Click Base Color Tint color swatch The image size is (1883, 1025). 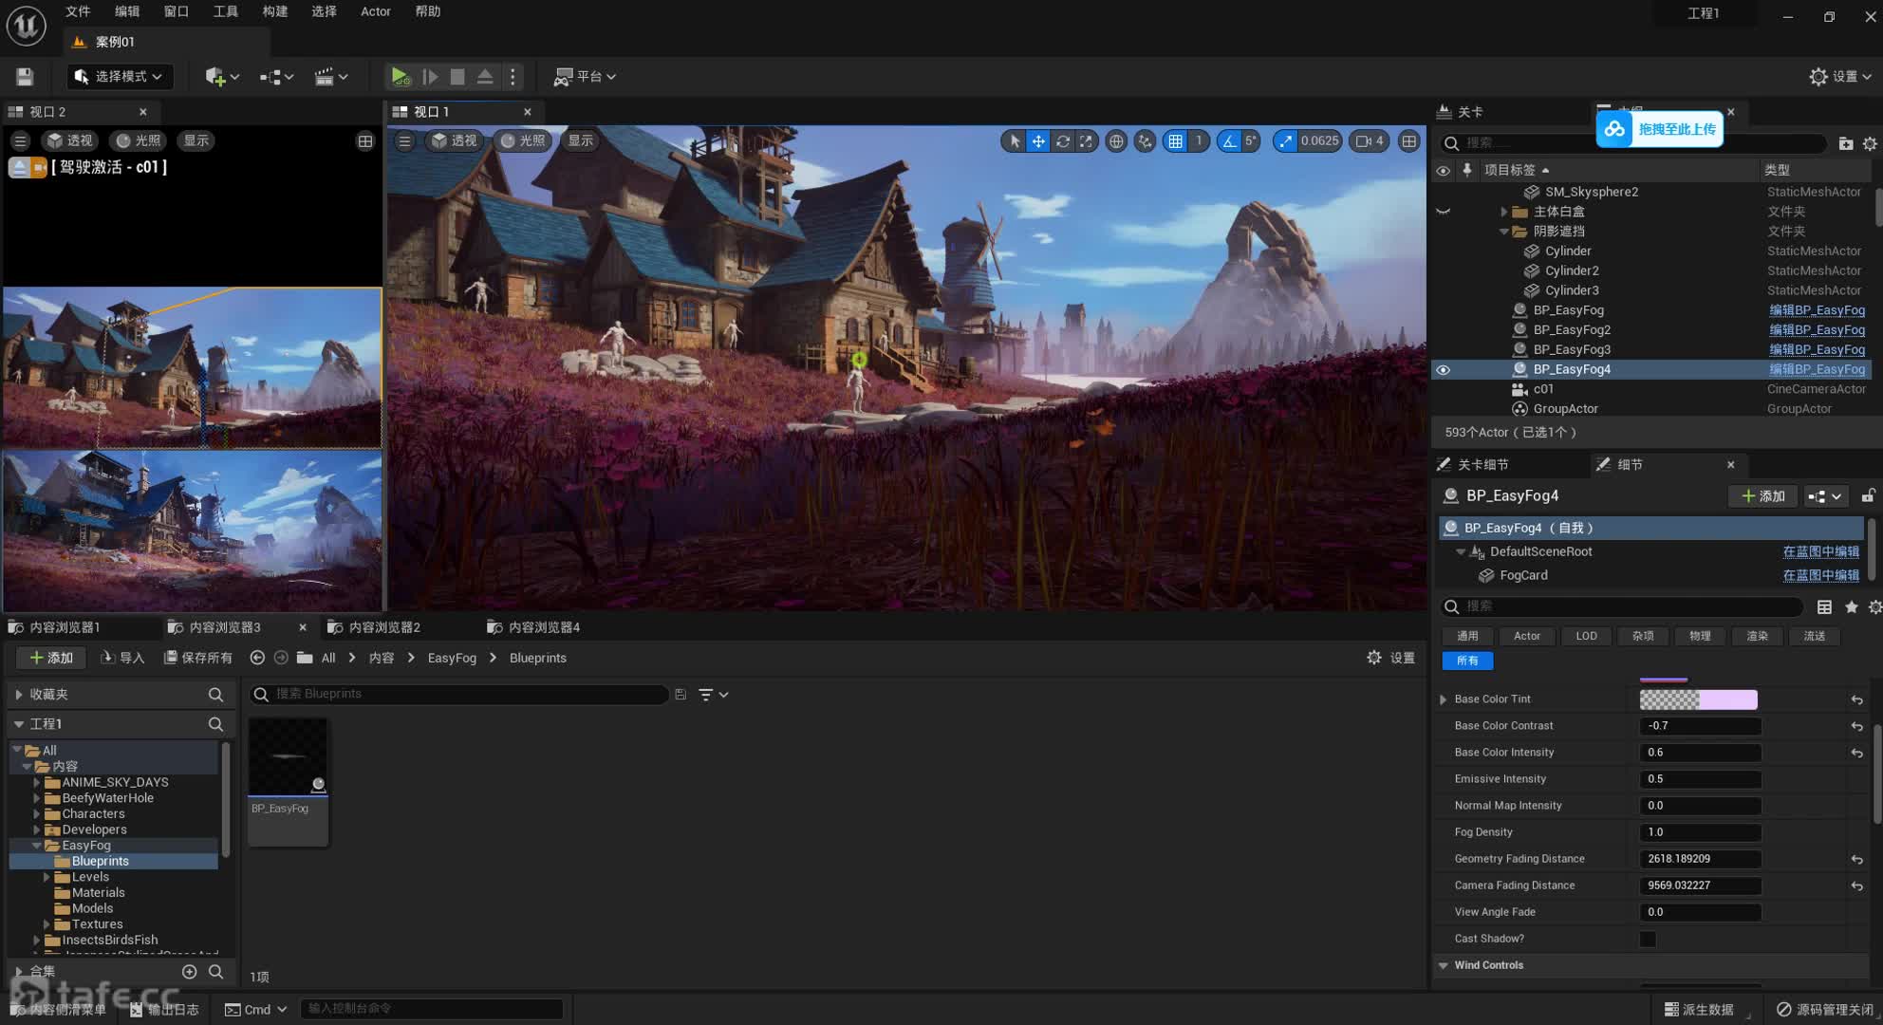(1698, 699)
